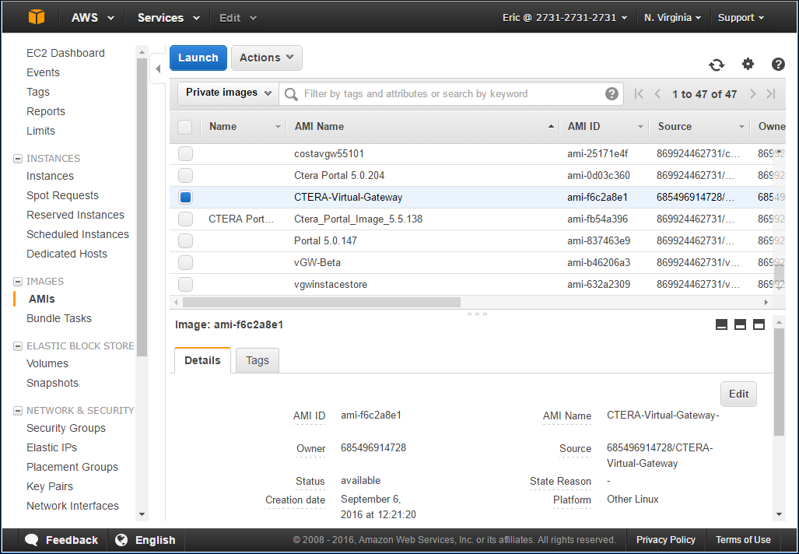
Task: Go to previous page of results
Action: [657, 94]
